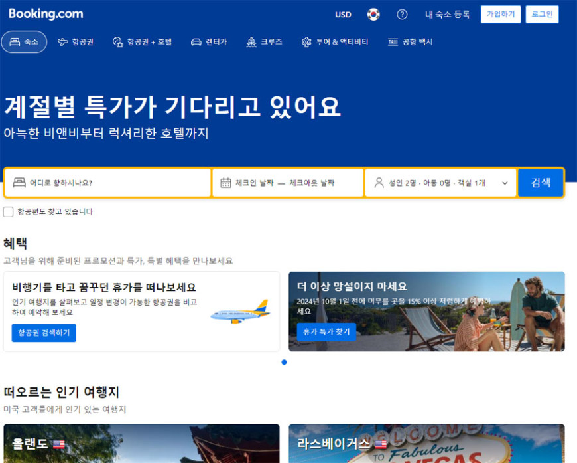Expand the guests and rooms chevron

coord(505,183)
